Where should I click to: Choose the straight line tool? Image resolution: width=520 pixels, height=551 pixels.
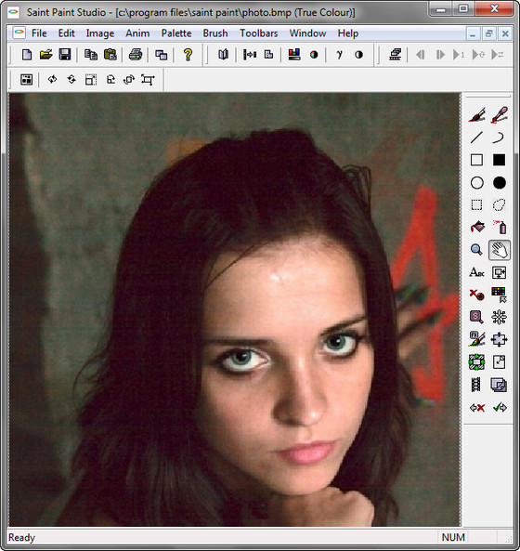(x=476, y=138)
